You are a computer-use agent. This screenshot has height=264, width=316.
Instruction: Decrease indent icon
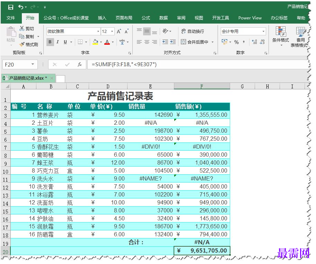pyautogui.click(x=165, y=42)
